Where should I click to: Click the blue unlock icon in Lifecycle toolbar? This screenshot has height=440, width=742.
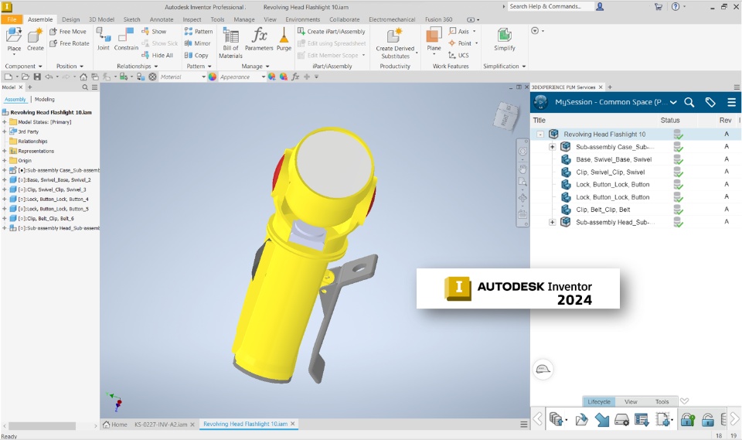click(x=707, y=420)
